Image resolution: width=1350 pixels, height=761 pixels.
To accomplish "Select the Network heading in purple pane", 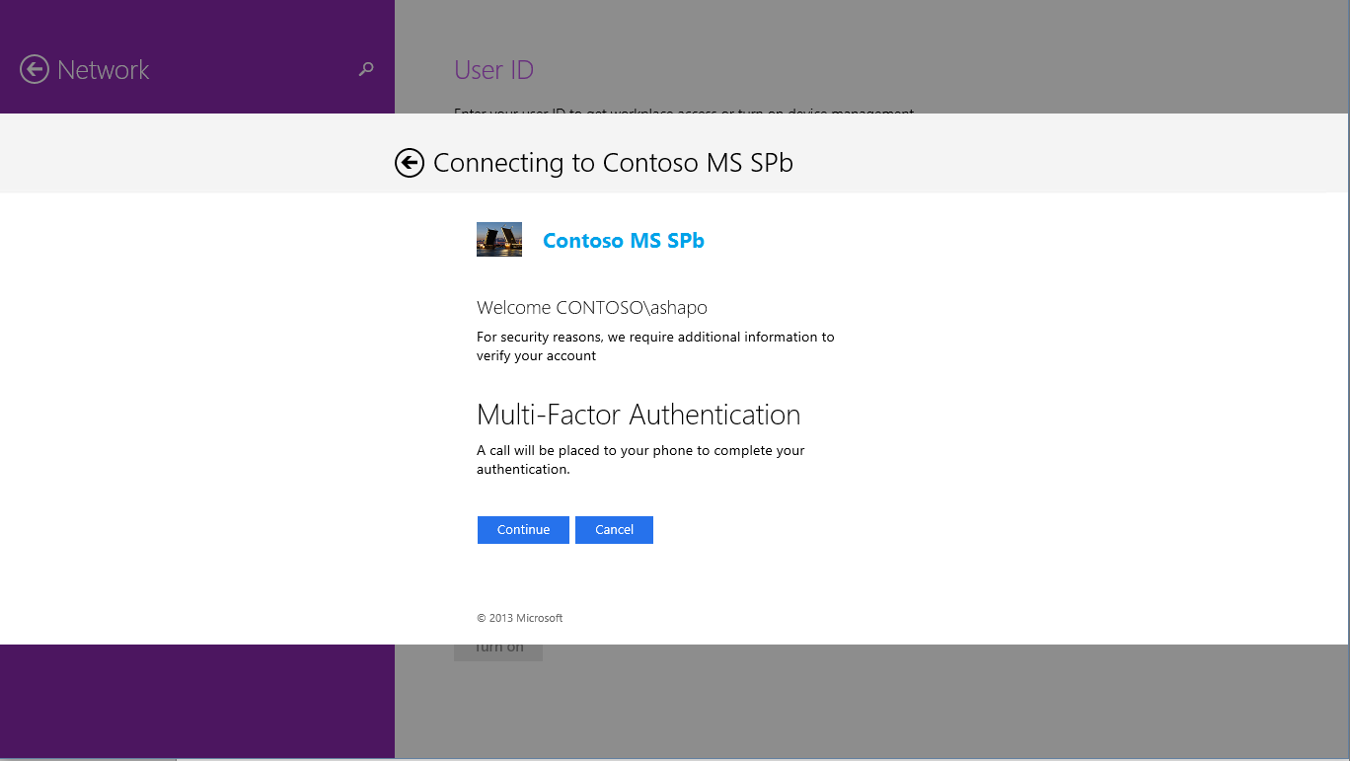I will click(104, 70).
